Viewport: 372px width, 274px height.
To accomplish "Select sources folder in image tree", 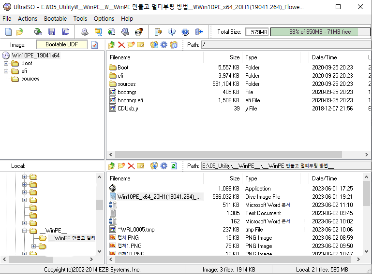I will (x=30, y=79).
